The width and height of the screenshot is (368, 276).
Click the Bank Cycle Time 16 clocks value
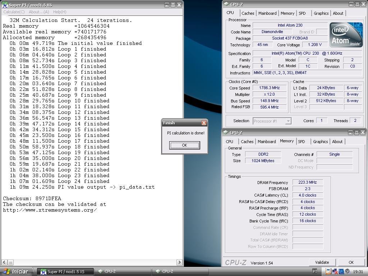coord(308,221)
